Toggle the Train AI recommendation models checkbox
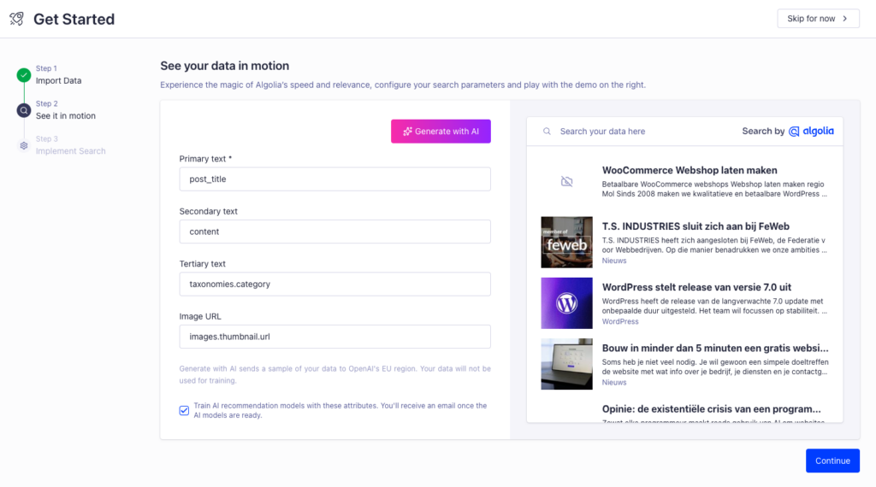The image size is (876, 487). point(184,411)
